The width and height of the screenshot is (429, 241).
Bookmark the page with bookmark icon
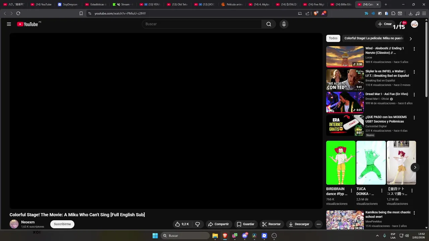[81, 13]
